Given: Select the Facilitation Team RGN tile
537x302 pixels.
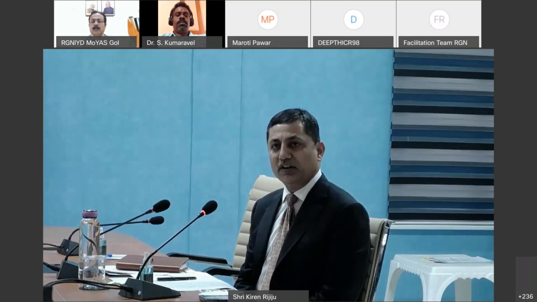Looking at the screenshot, I should [439, 24].
